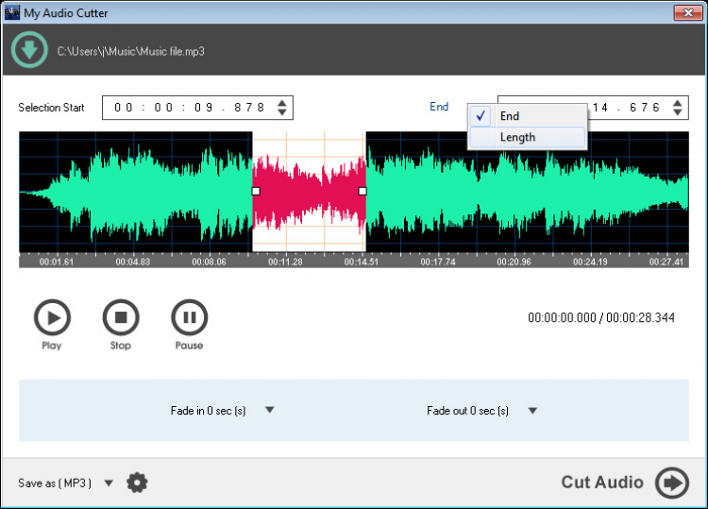Decrease Selection Start time with down arrow
708x509 pixels.
[282, 112]
